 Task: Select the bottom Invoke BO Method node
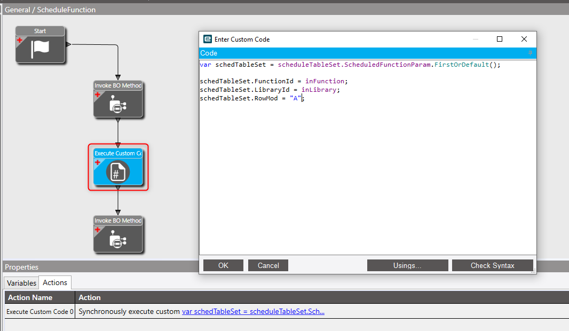point(118,234)
